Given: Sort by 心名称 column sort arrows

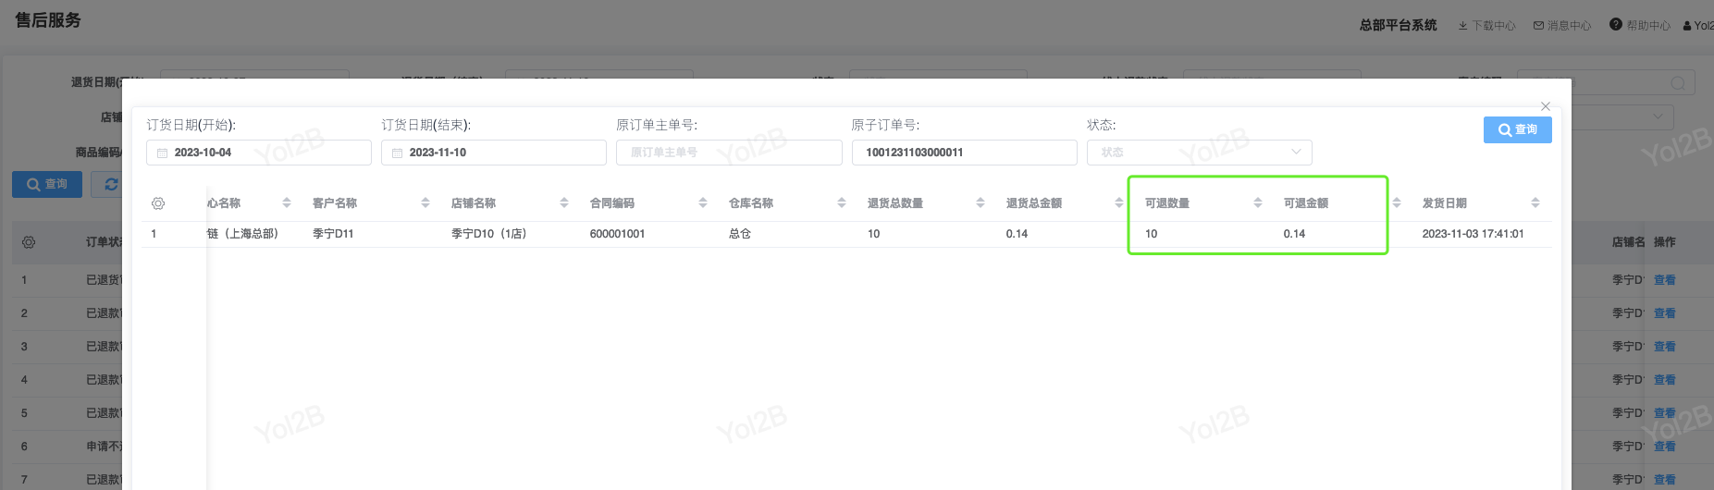Looking at the screenshot, I should pyautogui.click(x=287, y=203).
